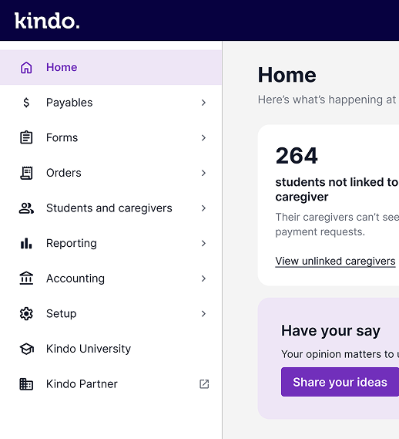Expand the Orders chevron
This screenshot has height=439, width=399.
tap(203, 173)
